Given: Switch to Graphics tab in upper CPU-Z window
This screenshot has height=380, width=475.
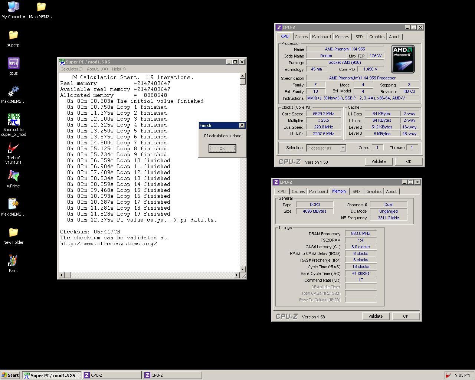Looking at the screenshot, I should point(377,37).
